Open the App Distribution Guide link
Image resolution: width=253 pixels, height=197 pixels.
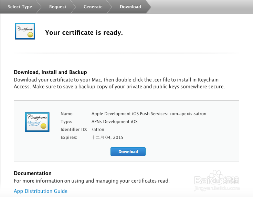[41, 191]
